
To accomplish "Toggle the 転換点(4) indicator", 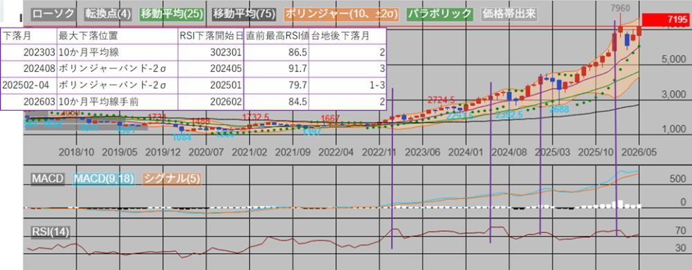I will click(x=108, y=14).
